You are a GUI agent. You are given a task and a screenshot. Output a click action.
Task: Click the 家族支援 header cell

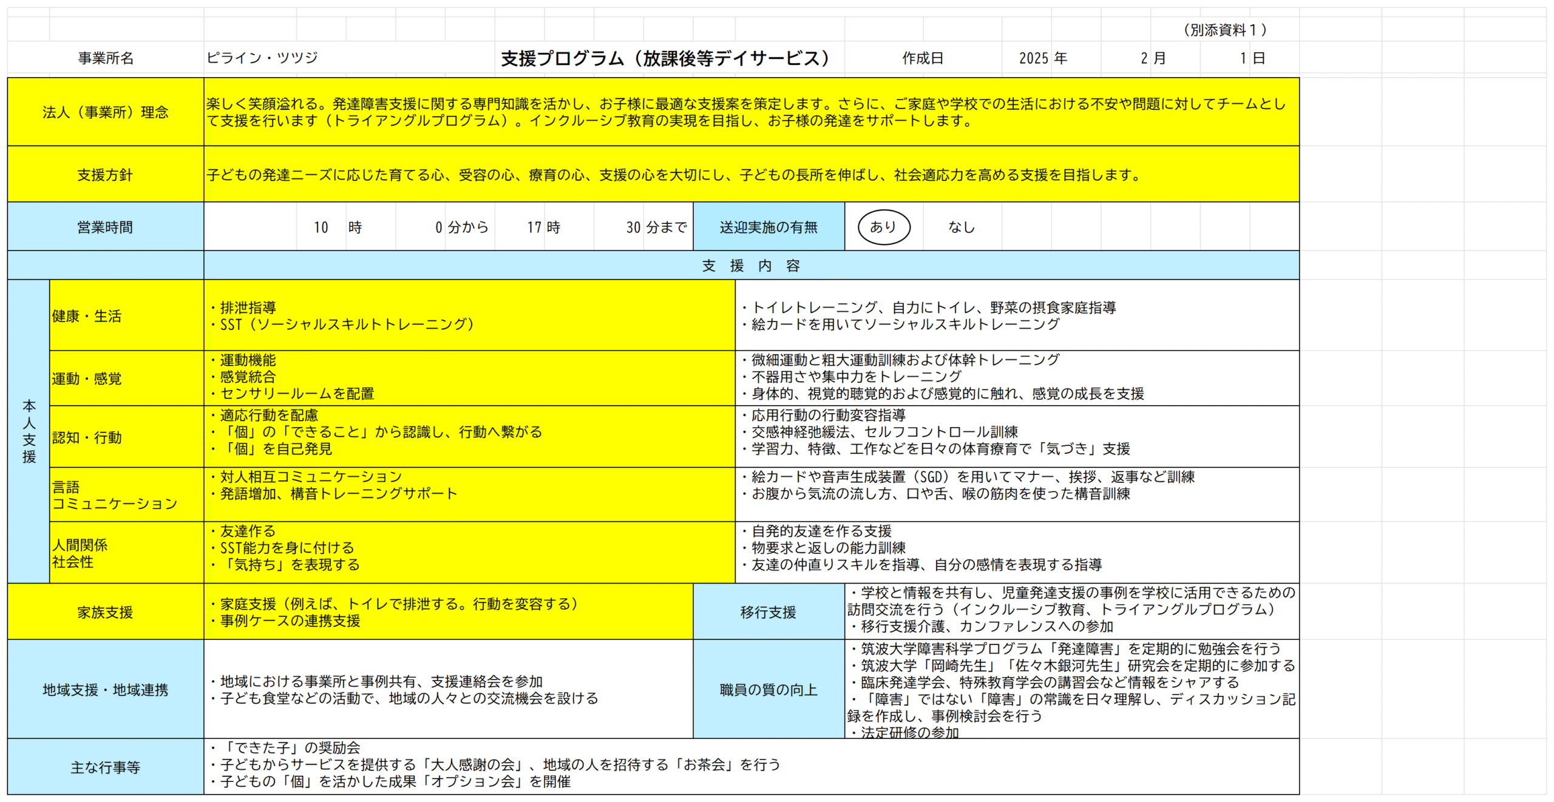point(106,612)
